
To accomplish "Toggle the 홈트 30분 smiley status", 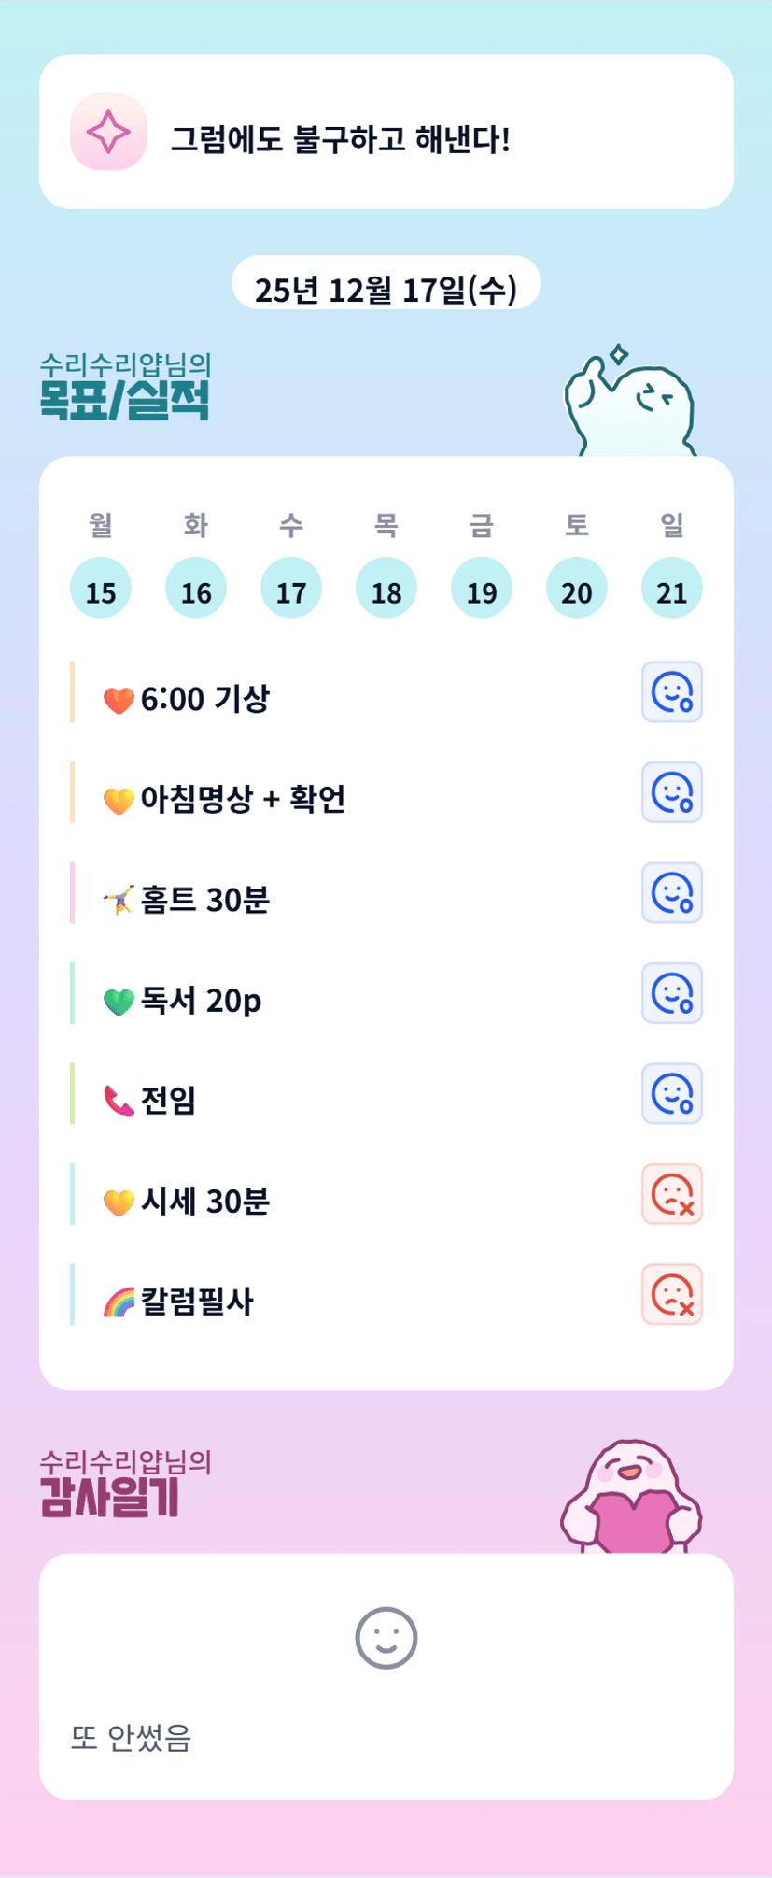I will (671, 893).
